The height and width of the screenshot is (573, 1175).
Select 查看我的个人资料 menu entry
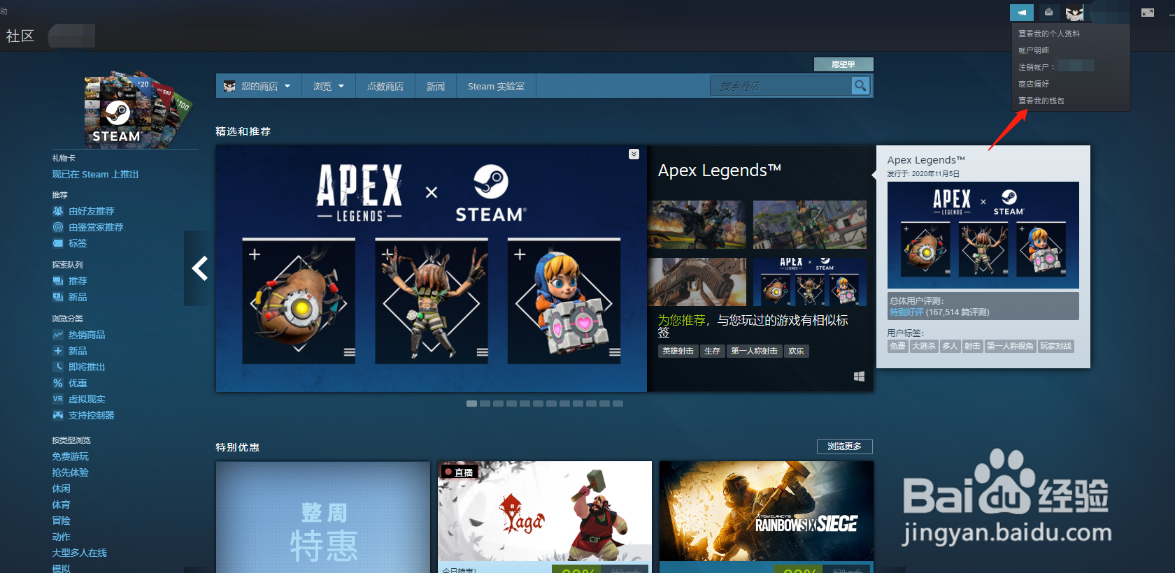tap(1049, 34)
